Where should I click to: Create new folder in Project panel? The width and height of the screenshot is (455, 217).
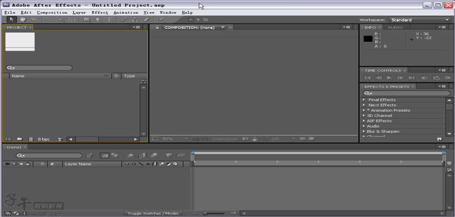19,139
